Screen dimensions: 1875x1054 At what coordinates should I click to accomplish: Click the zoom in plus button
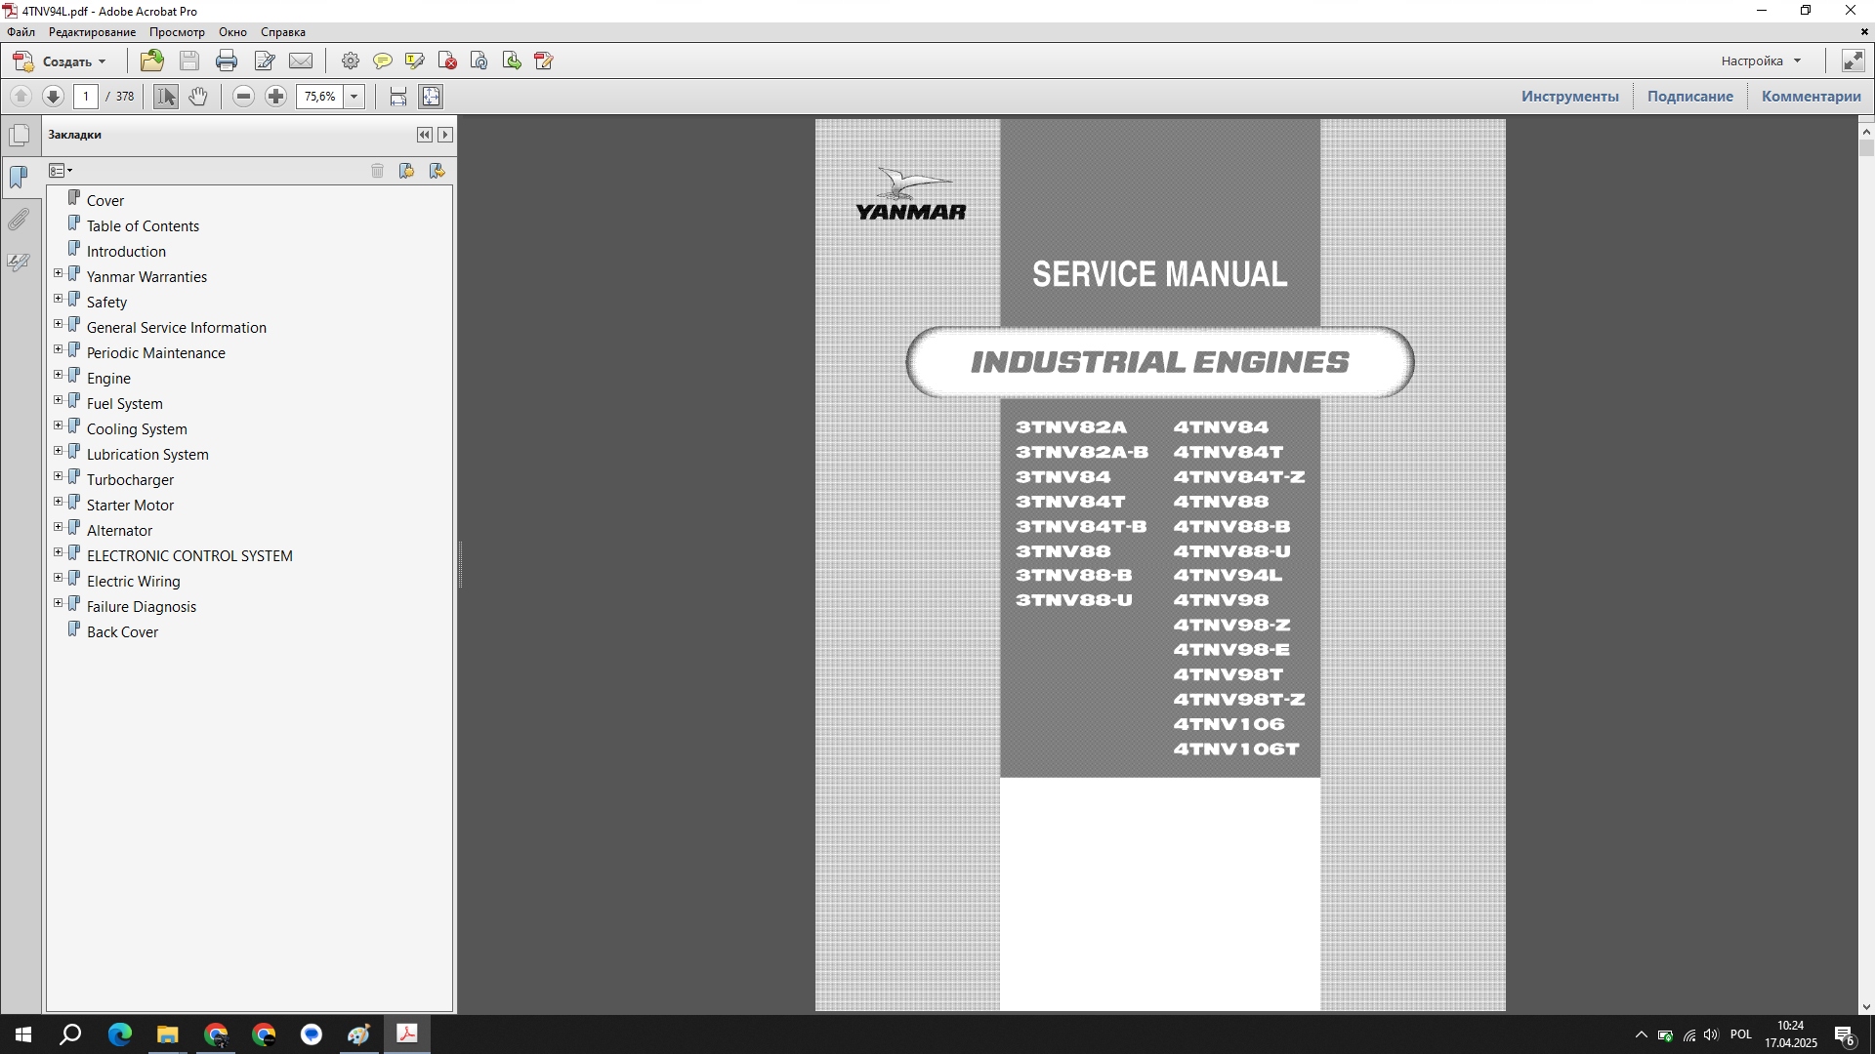click(x=276, y=96)
